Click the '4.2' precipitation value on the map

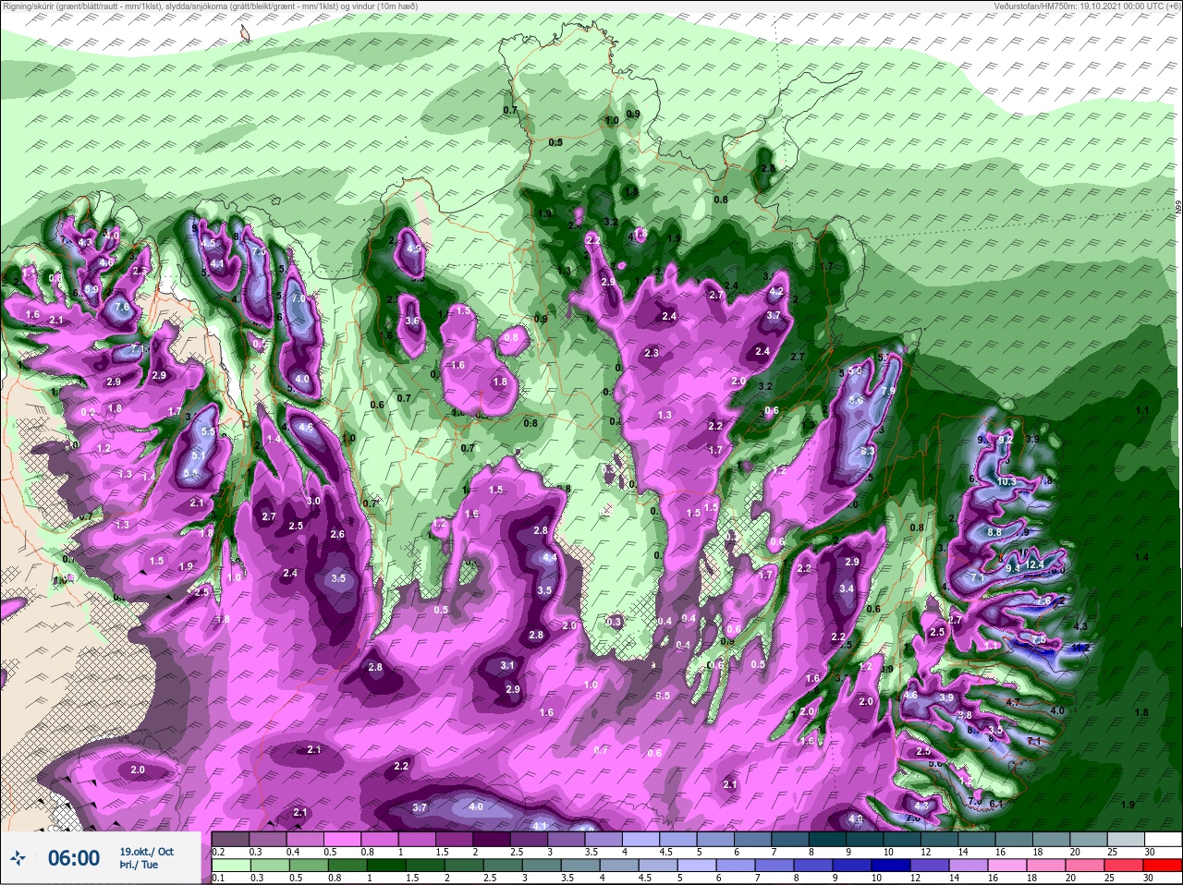click(x=777, y=292)
